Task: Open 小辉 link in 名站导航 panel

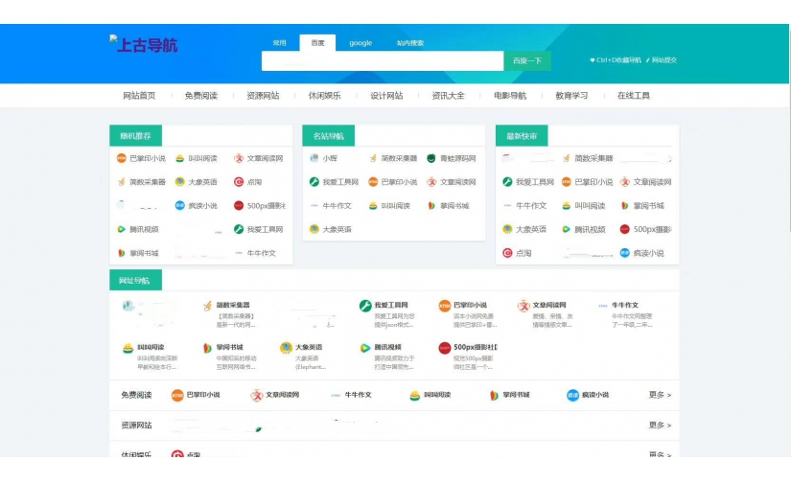Action: click(x=330, y=158)
